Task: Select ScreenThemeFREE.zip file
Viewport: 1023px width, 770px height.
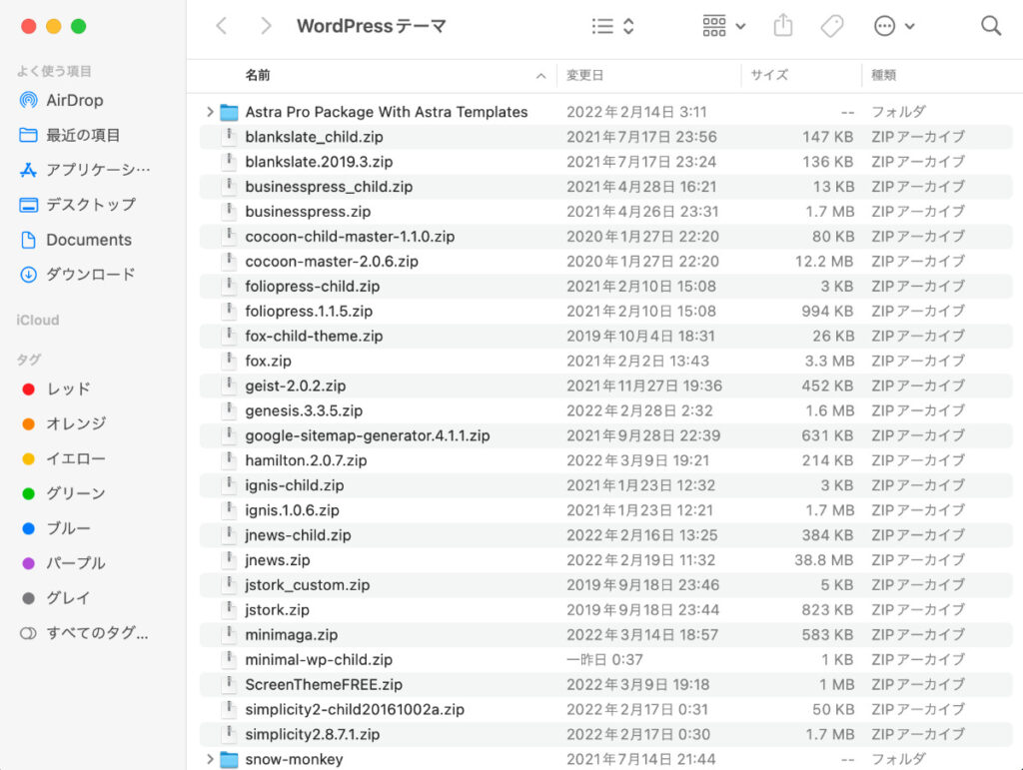Action: point(606,684)
